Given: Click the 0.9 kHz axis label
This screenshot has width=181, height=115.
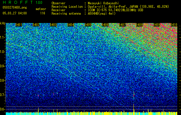Looking at the screenshot, I should [2, 66].
